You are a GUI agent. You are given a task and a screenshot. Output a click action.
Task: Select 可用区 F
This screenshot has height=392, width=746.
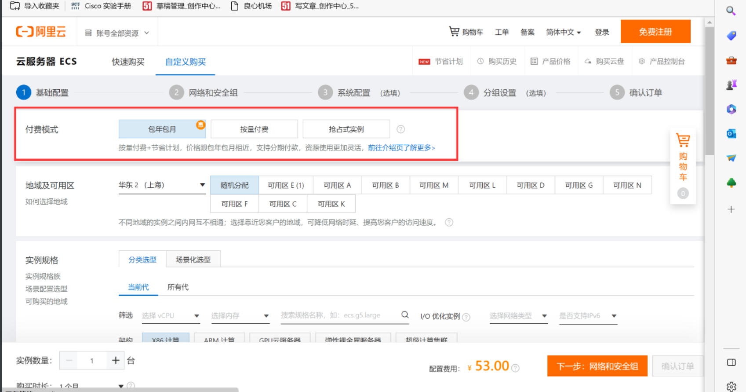pyautogui.click(x=234, y=204)
